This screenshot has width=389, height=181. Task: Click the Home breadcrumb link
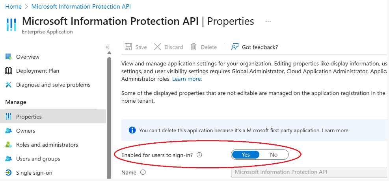[x=13, y=7]
